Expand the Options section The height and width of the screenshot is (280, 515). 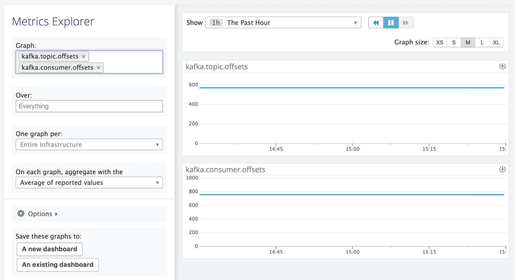click(40, 214)
